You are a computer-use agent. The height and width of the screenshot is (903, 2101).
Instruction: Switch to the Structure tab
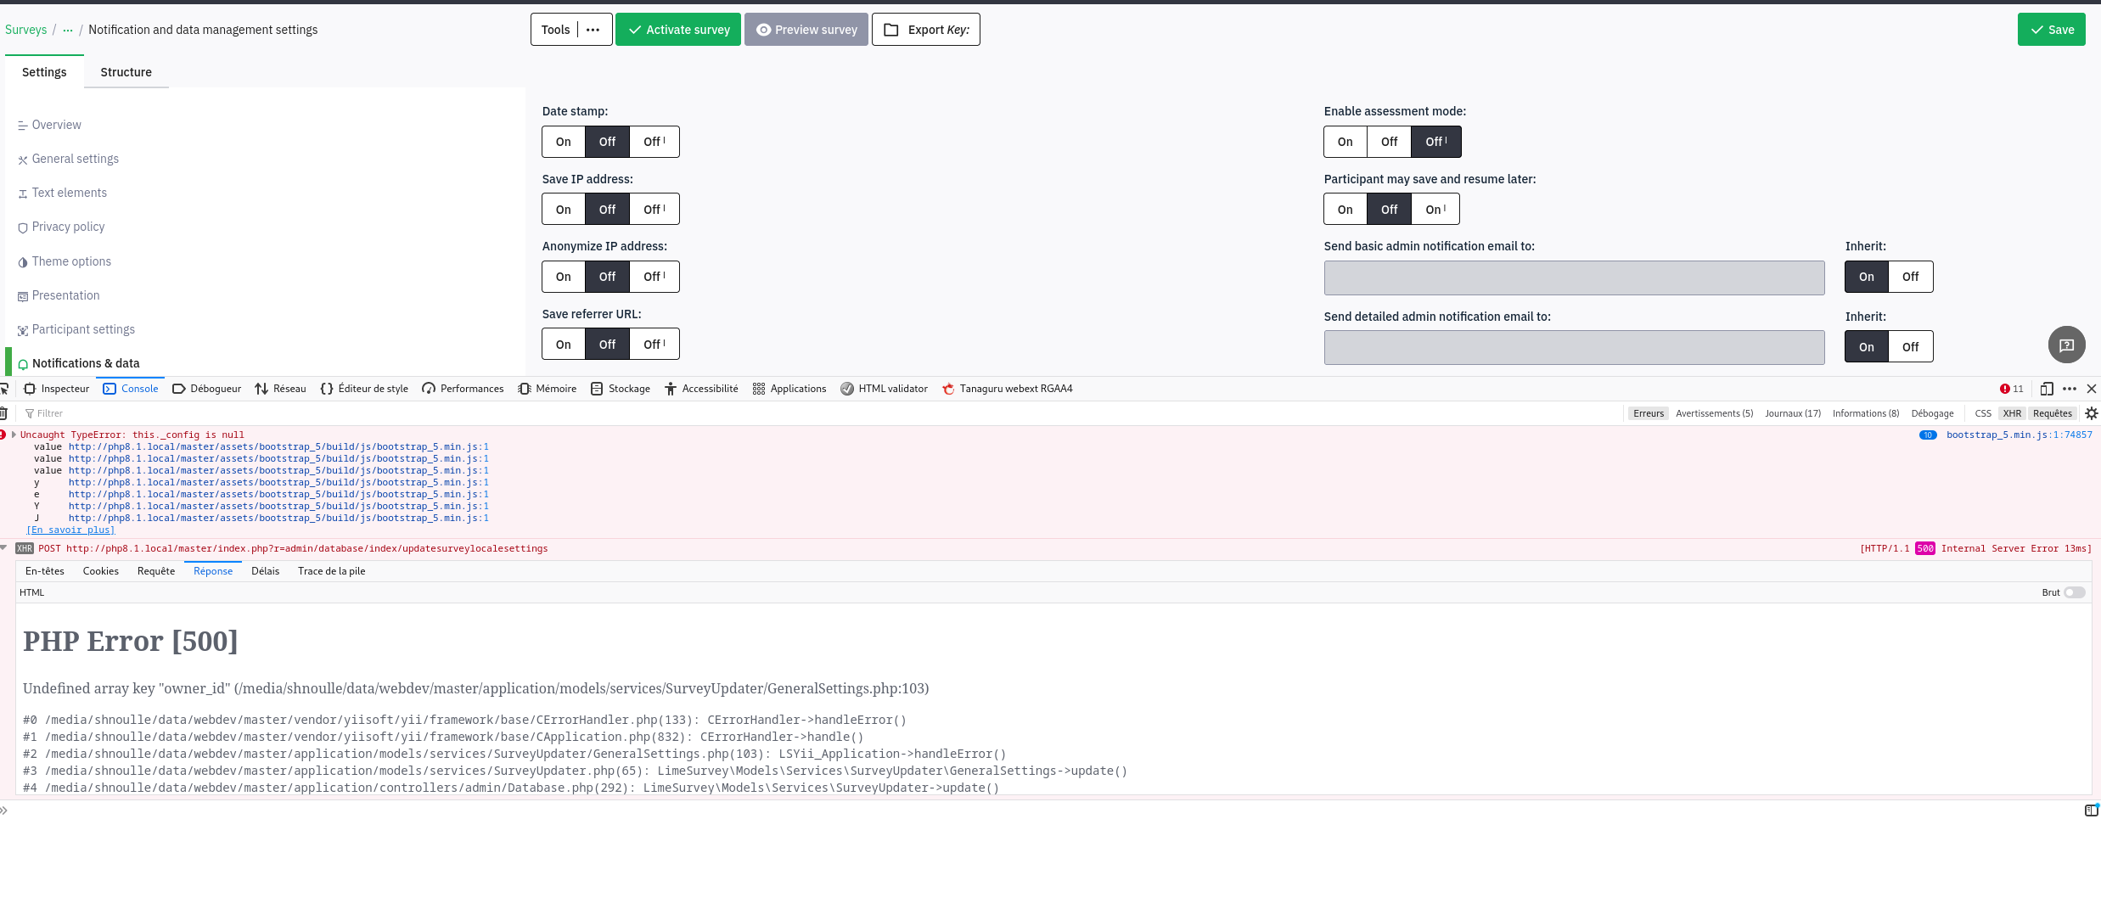(126, 72)
